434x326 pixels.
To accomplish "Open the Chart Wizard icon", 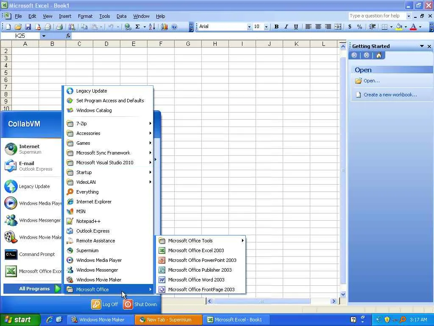I will click(164, 27).
